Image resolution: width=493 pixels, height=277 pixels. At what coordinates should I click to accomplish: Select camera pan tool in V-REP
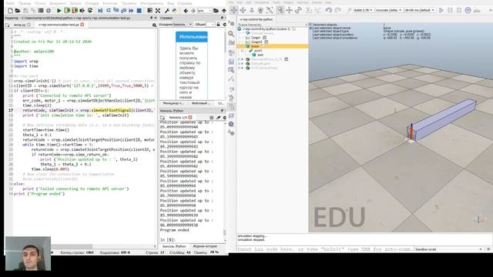pyautogui.click(x=234, y=10)
